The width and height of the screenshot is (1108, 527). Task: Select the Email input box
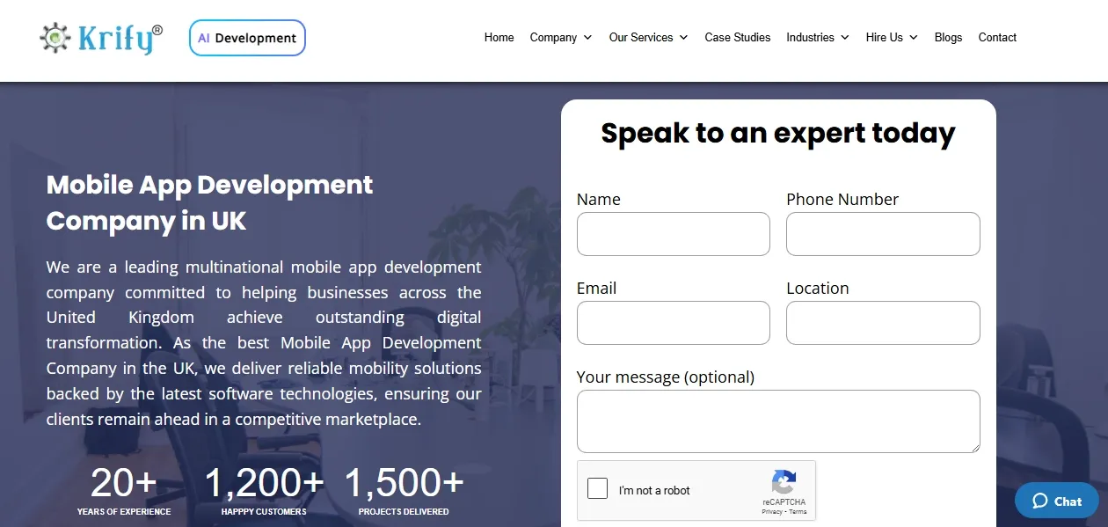673,323
